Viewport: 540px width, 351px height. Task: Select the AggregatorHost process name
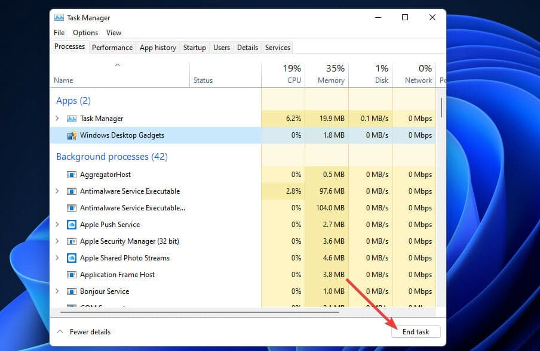coord(105,175)
